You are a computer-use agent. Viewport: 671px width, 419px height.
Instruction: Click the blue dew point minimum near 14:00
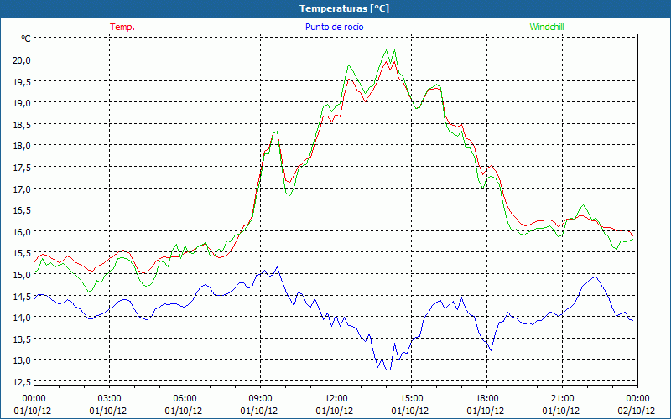click(388, 370)
